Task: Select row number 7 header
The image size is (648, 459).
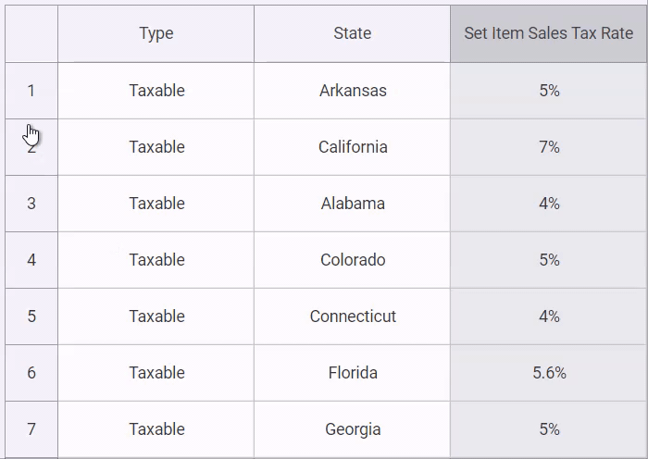Action: click(31, 429)
